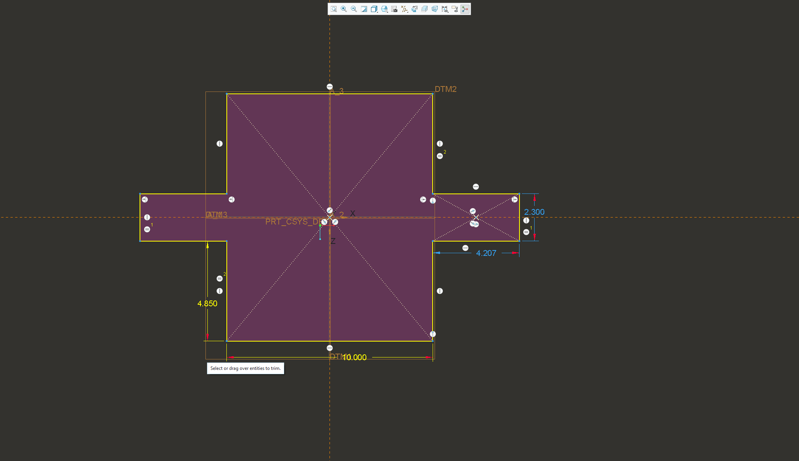Select the Zoom In tool
The image size is (799, 461).
(343, 9)
